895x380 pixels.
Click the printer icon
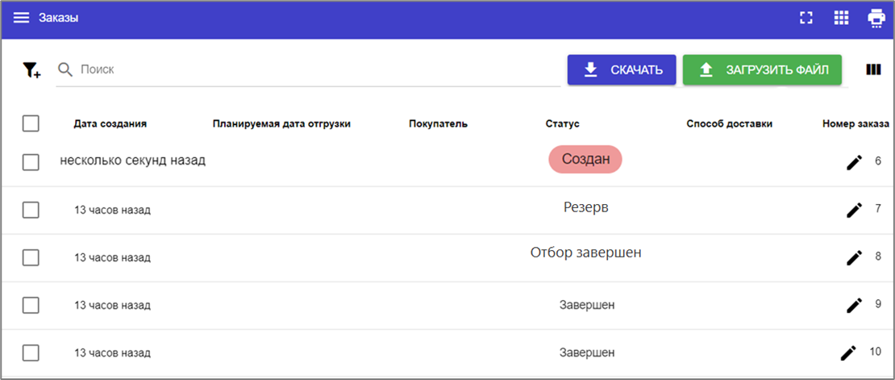coord(876,18)
